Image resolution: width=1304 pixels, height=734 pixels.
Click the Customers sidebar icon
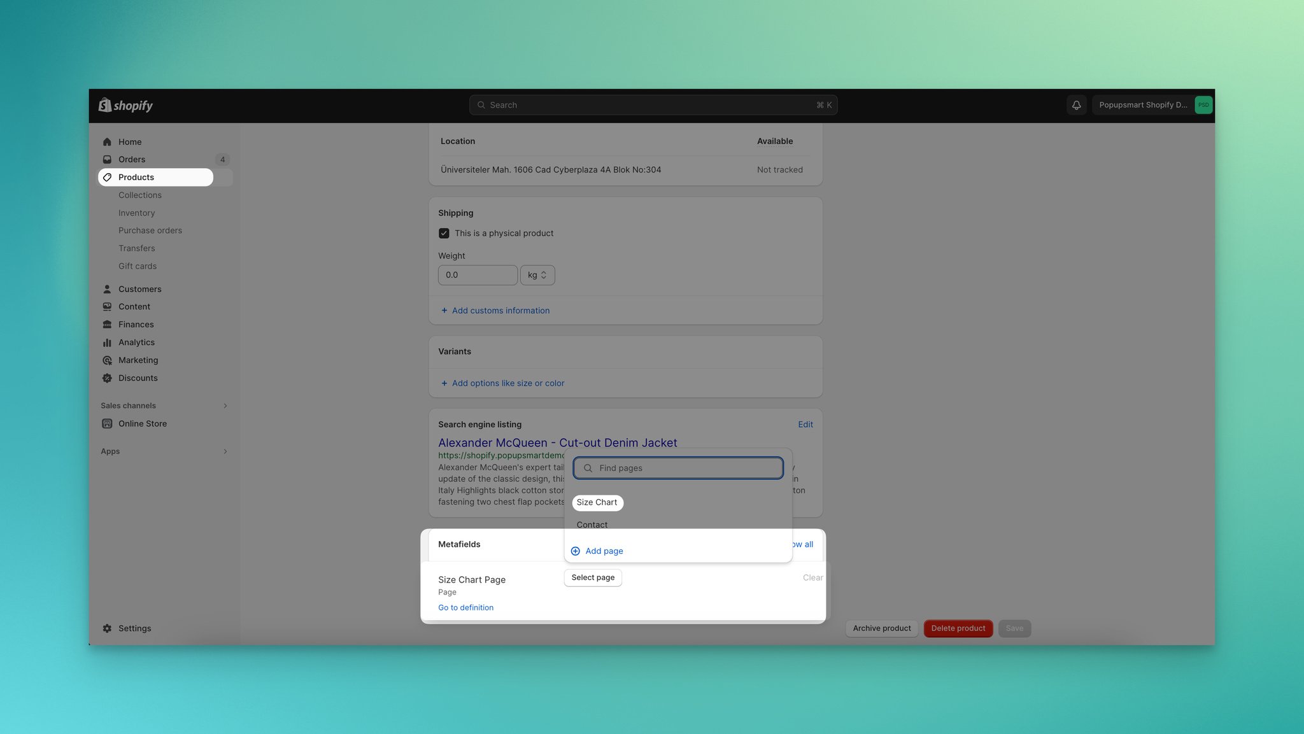click(x=106, y=289)
